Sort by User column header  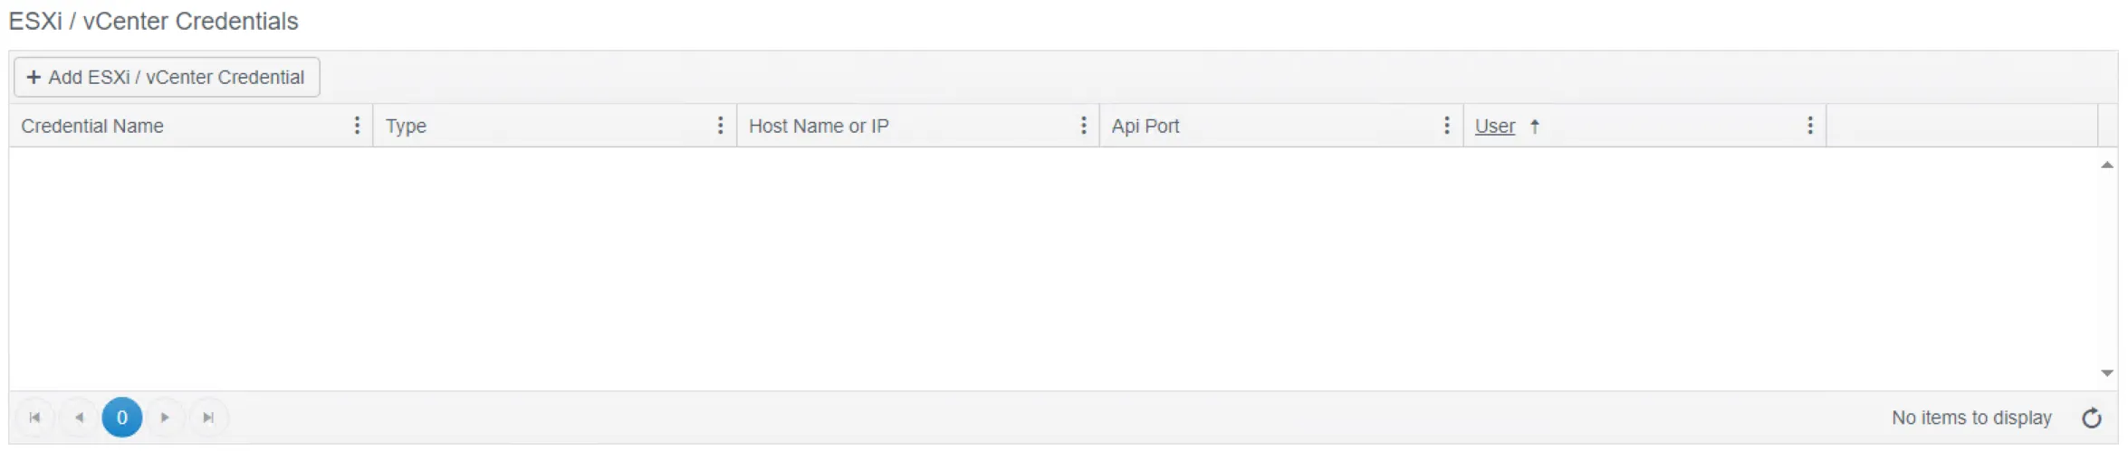click(x=1495, y=127)
